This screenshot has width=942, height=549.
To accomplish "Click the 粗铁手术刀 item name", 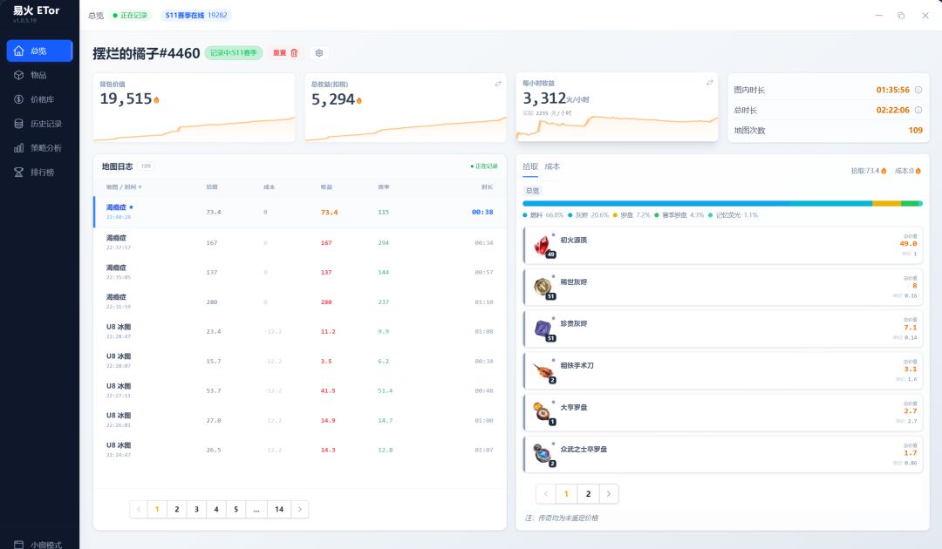I will point(577,365).
